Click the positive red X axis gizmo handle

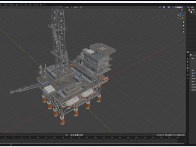click(x=183, y=16)
